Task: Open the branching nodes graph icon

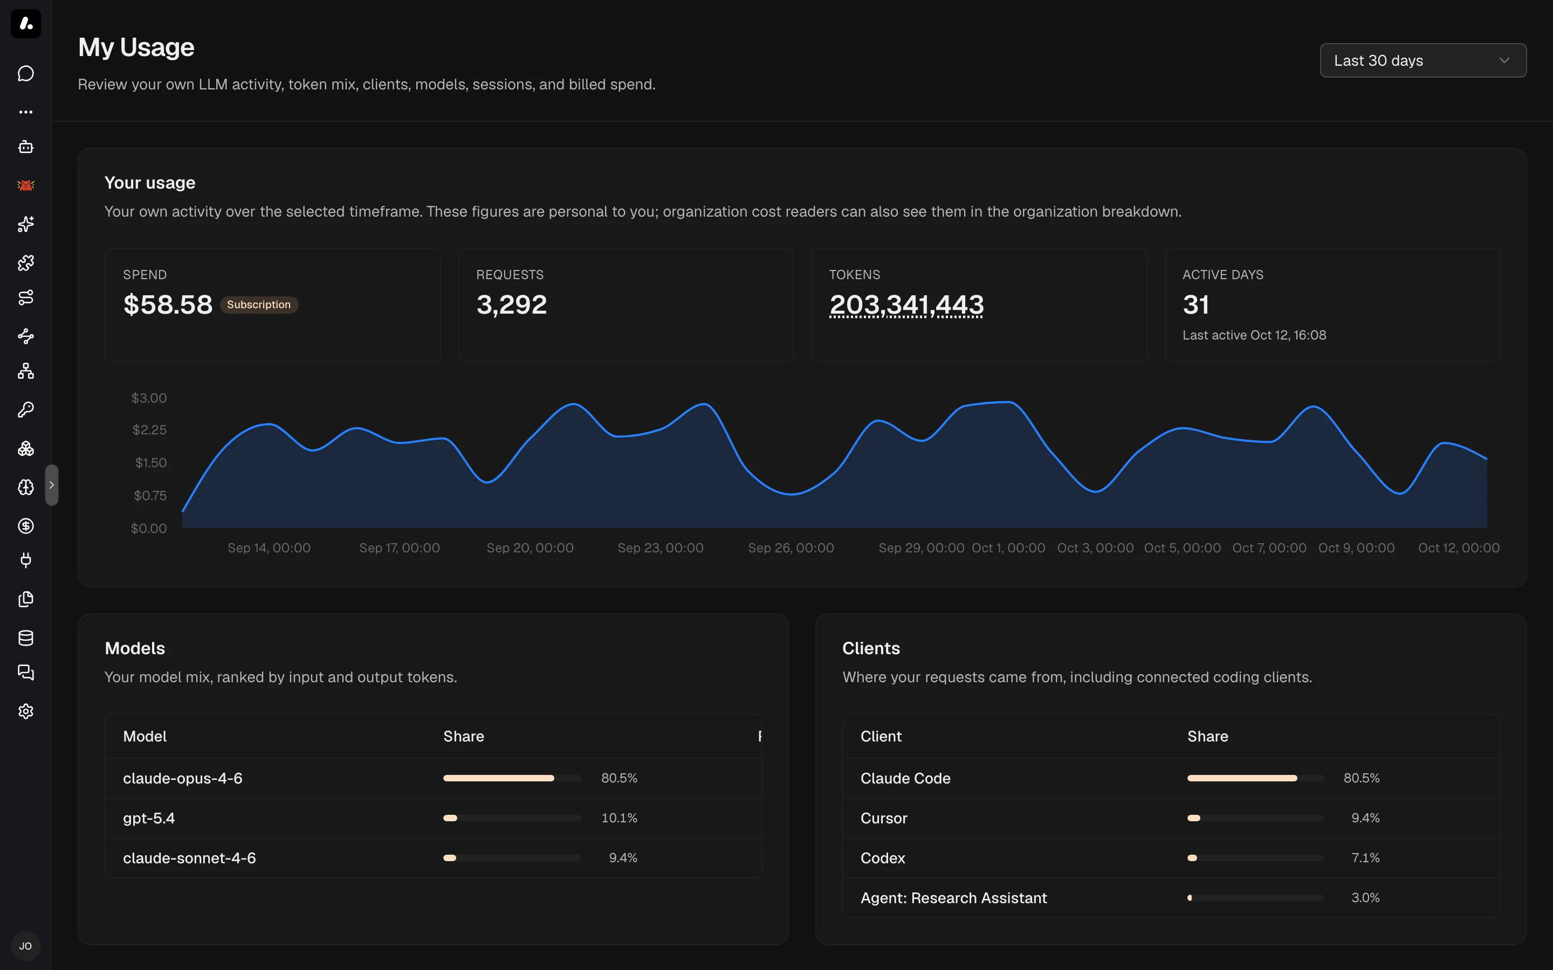Action: tap(26, 336)
